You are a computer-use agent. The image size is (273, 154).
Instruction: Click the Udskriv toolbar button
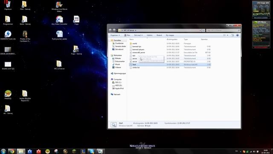149,35
